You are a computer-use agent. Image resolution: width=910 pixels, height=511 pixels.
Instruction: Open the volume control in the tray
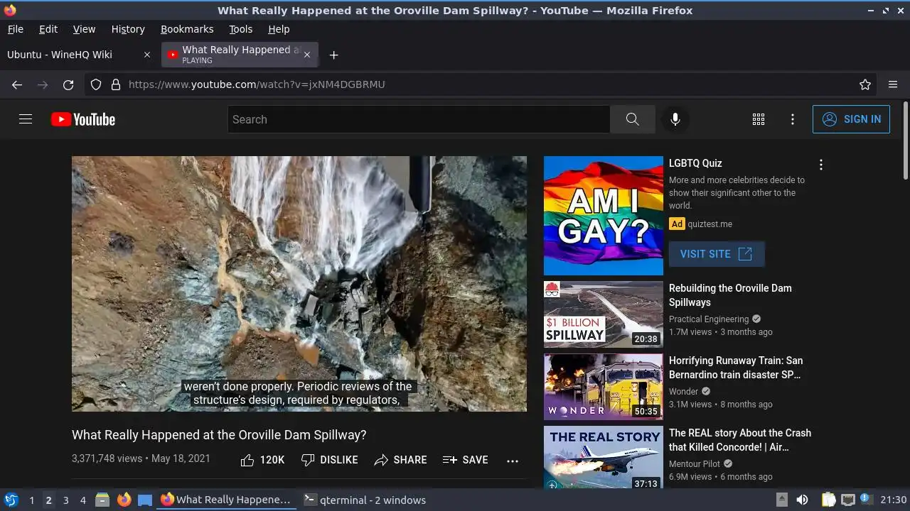(x=802, y=500)
